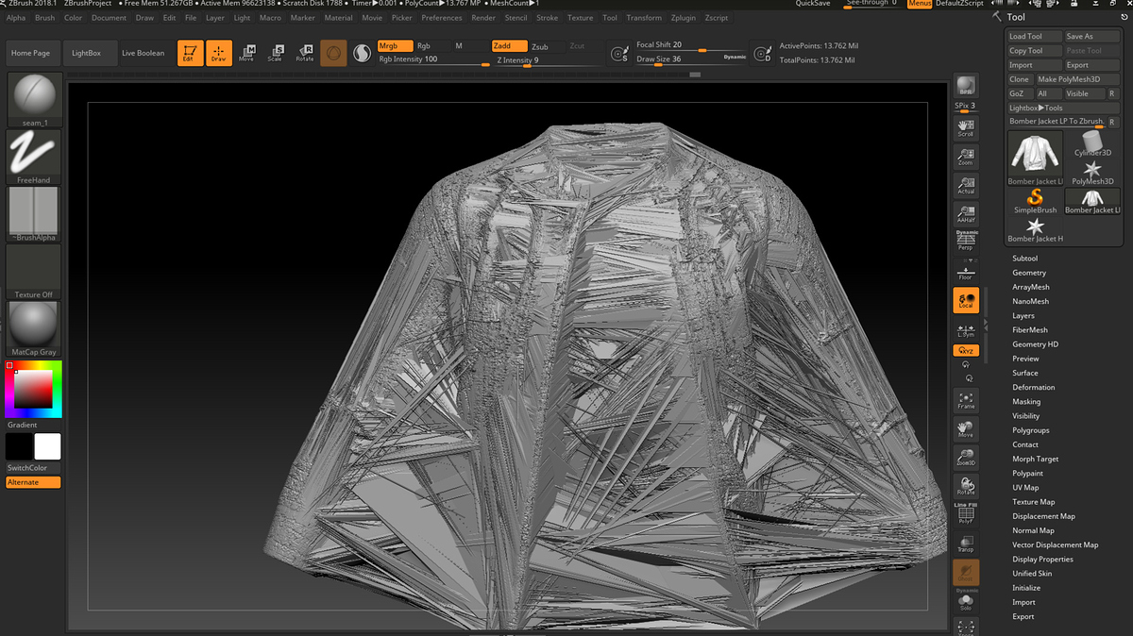Toggle the Floor grid
The image size is (1133, 636).
(x=966, y=272)
